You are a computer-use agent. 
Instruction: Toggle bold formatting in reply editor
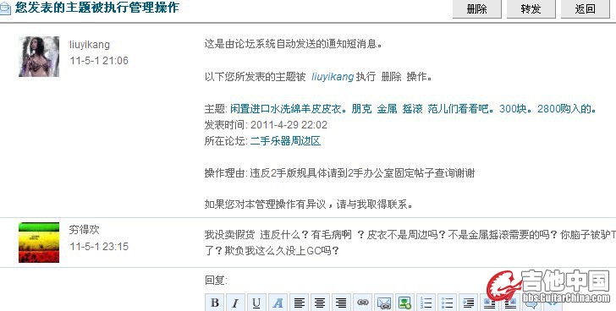click(215, 303)
